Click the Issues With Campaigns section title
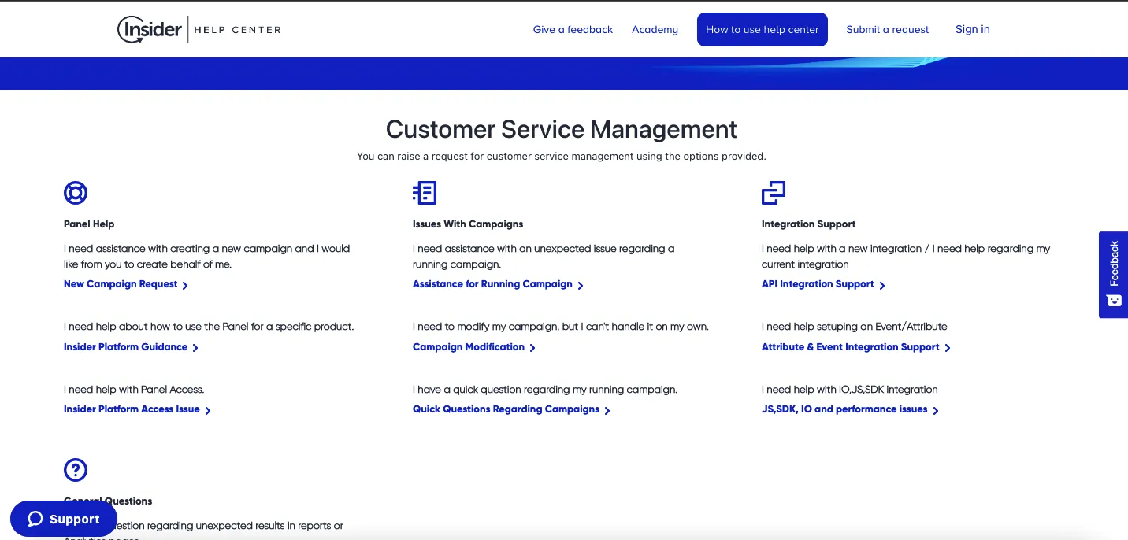Image resolution: width=1128 pixels, height=540 pixels. pos(468,224)
